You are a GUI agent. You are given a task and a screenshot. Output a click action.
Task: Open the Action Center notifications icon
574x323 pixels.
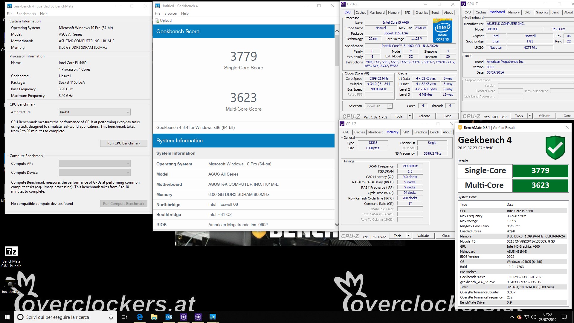tap(564, 317)
